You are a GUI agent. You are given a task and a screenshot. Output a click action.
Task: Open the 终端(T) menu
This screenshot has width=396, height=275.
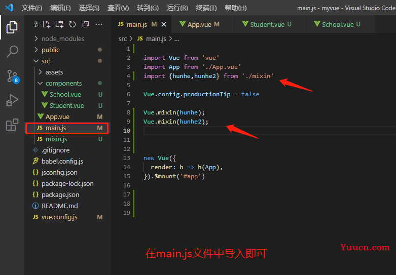[206, 8]
